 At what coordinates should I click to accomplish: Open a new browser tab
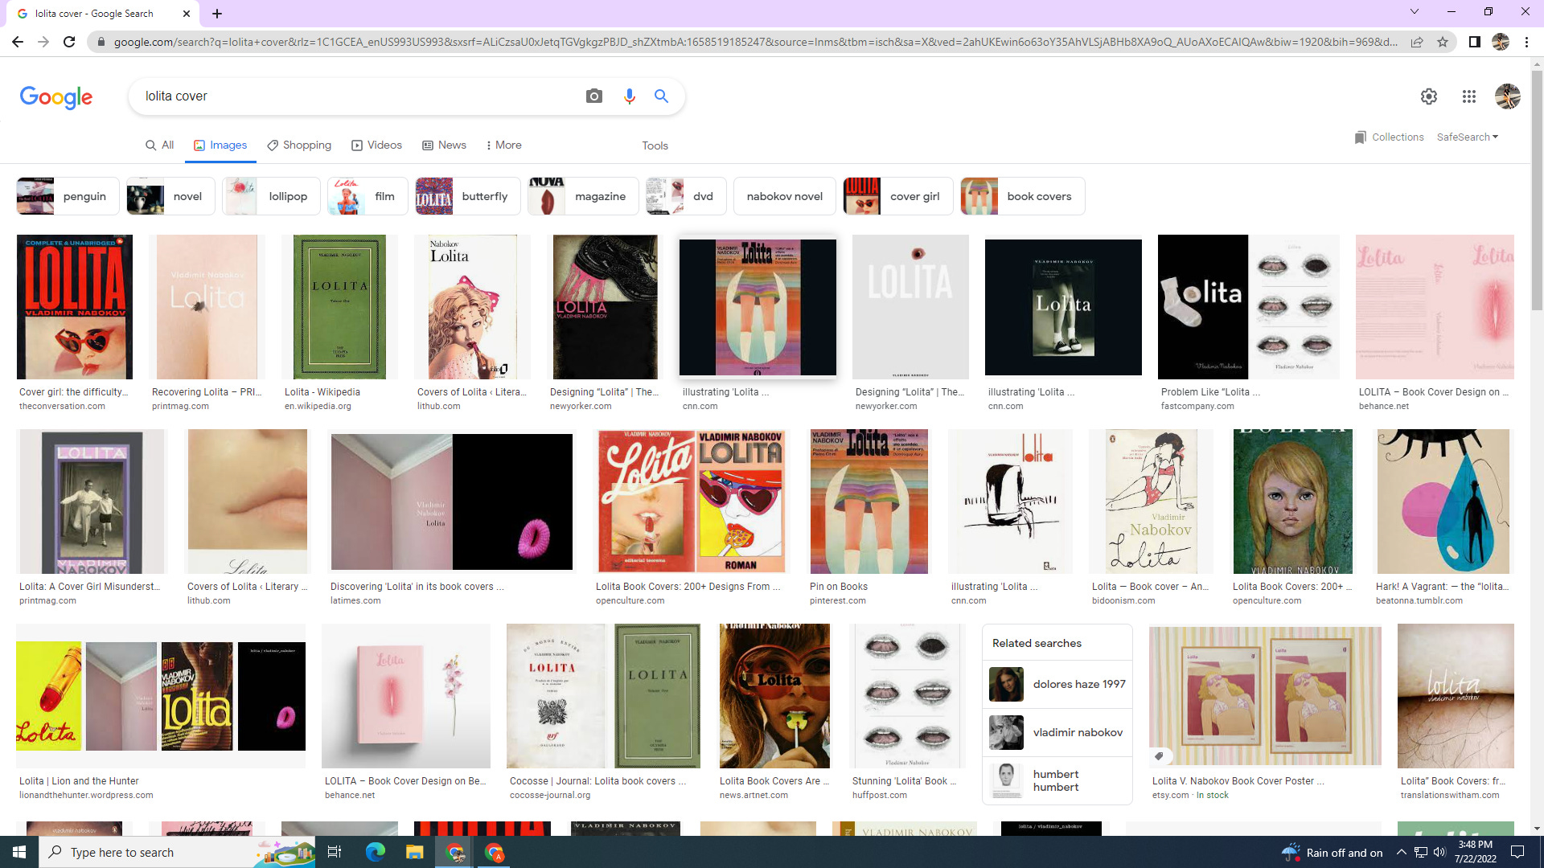tap(217, 14)
